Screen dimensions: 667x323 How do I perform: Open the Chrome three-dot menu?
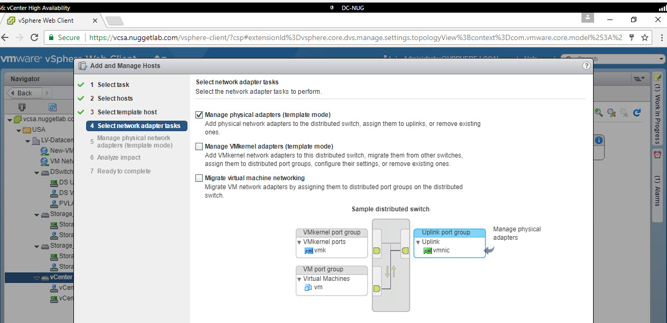coord(660,37)
